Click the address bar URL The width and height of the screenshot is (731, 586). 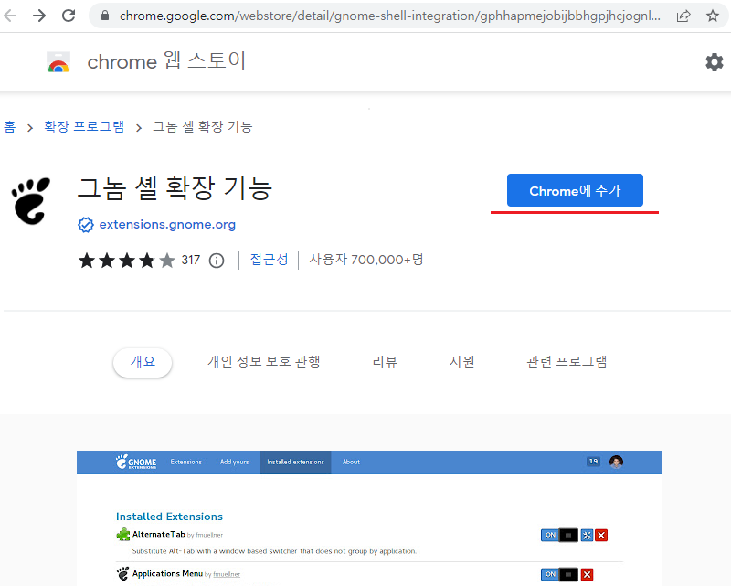(x=390, y=16)
